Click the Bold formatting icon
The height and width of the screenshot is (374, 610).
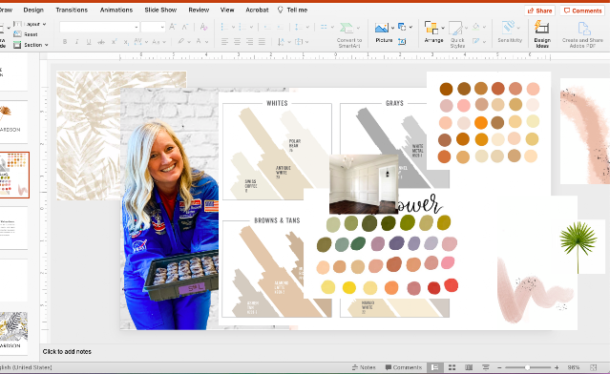point(65,42)
